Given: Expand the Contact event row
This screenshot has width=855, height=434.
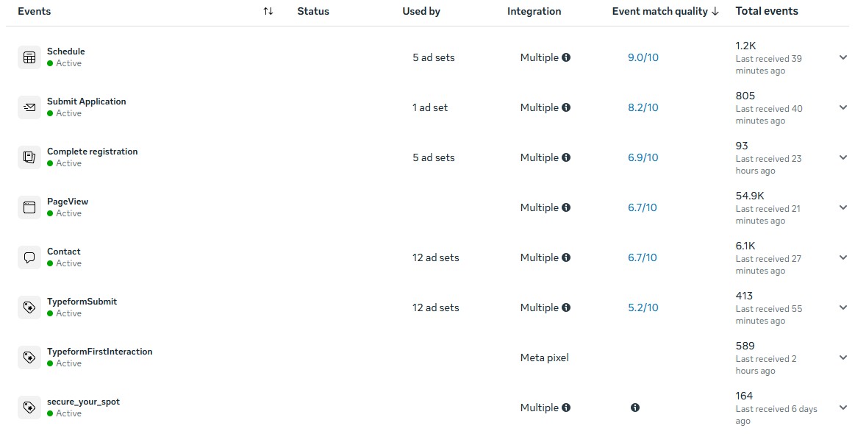Looking at the screenshot, I should click(x=843, y=257).
